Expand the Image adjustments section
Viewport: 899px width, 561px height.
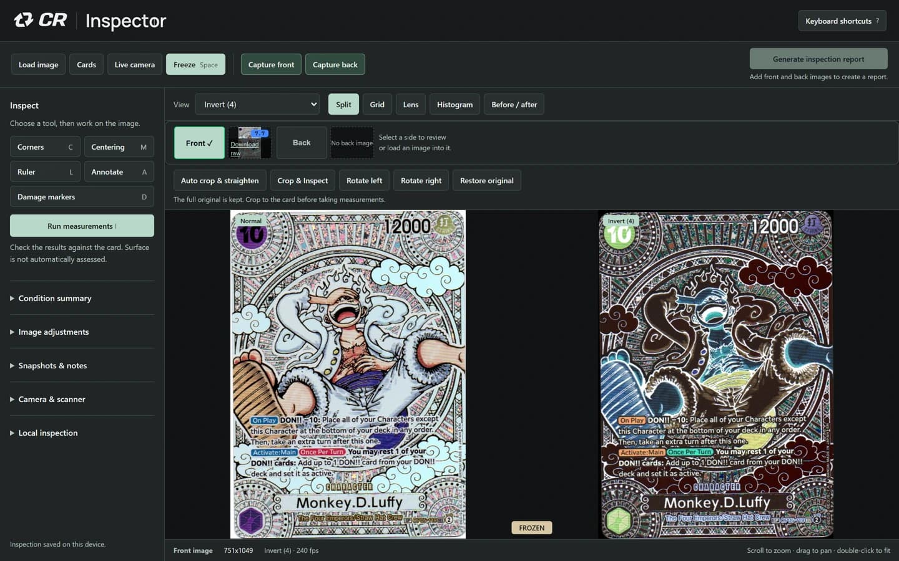(82, 332)
